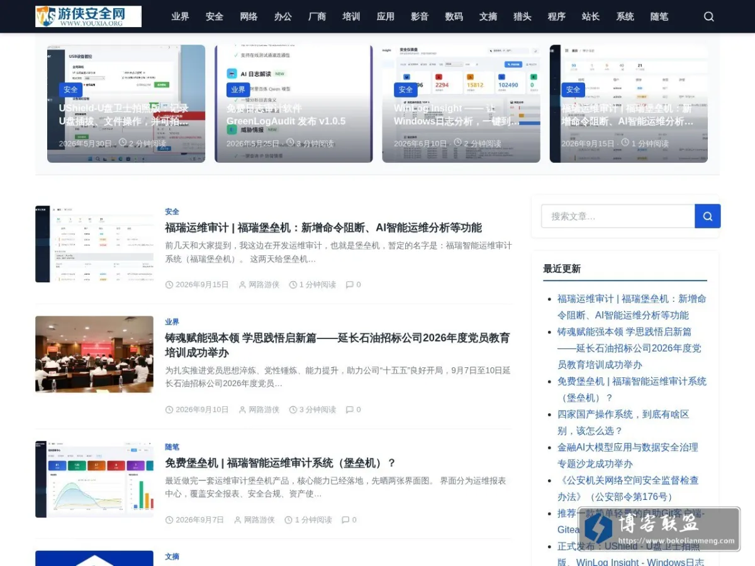Screen dimensions: 755x566
Task: Open the 业界 navigation menu
Action: coord(181,16)
